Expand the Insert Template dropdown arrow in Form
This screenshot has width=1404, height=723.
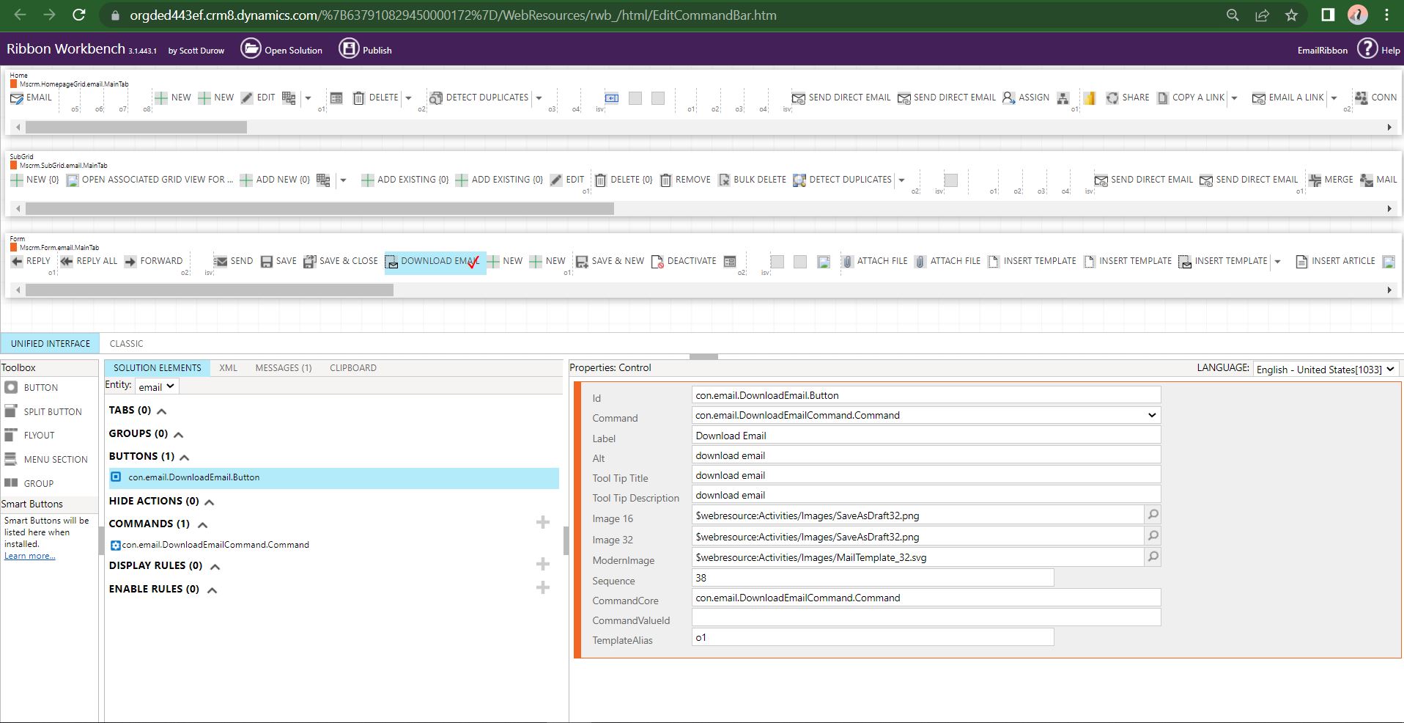1277,262
